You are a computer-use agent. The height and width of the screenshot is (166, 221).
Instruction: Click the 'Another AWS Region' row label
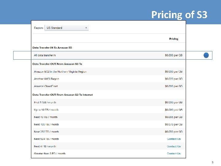click(x=47, y=79)
